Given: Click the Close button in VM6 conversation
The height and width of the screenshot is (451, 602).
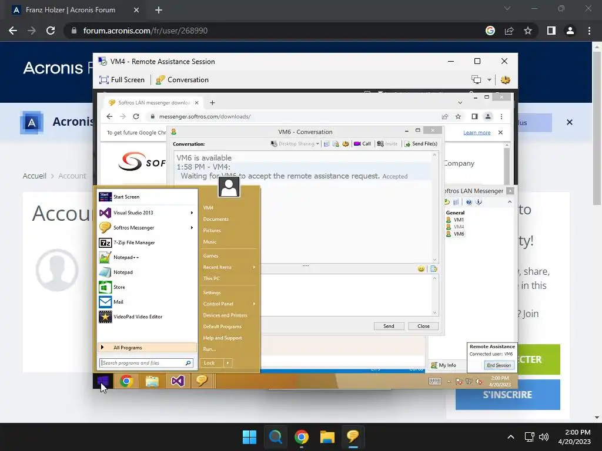Looking at the screenshot, I should pyautogui.click(x=423, y=326).
